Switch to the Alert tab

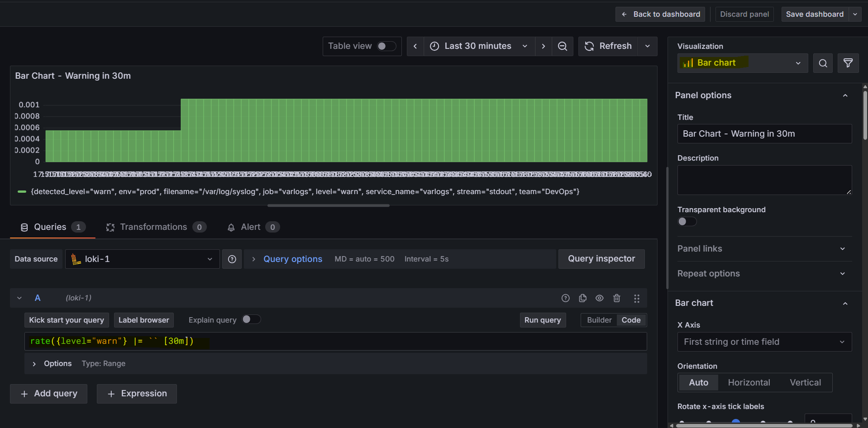coord(253,227)
